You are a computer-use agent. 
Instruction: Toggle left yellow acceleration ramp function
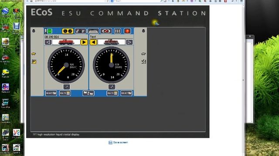tap(34, 62)
